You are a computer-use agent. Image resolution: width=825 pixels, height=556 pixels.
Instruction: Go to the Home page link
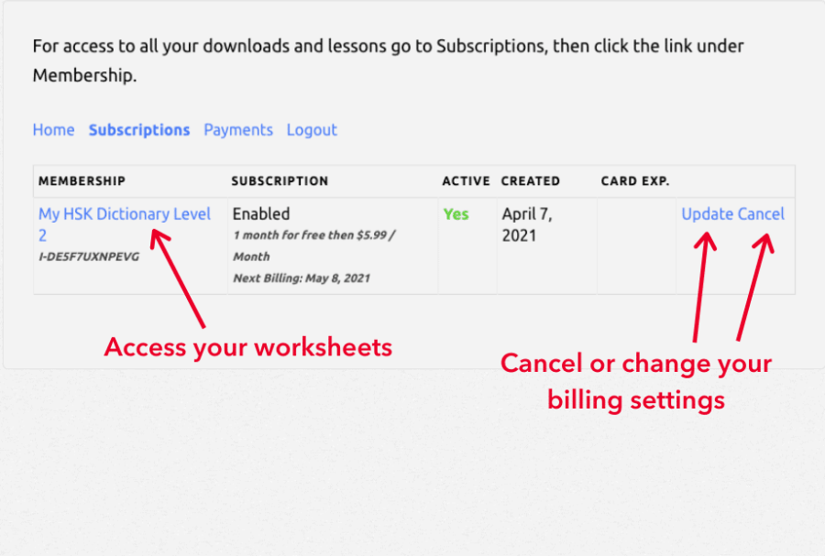[x=53, y=130]
